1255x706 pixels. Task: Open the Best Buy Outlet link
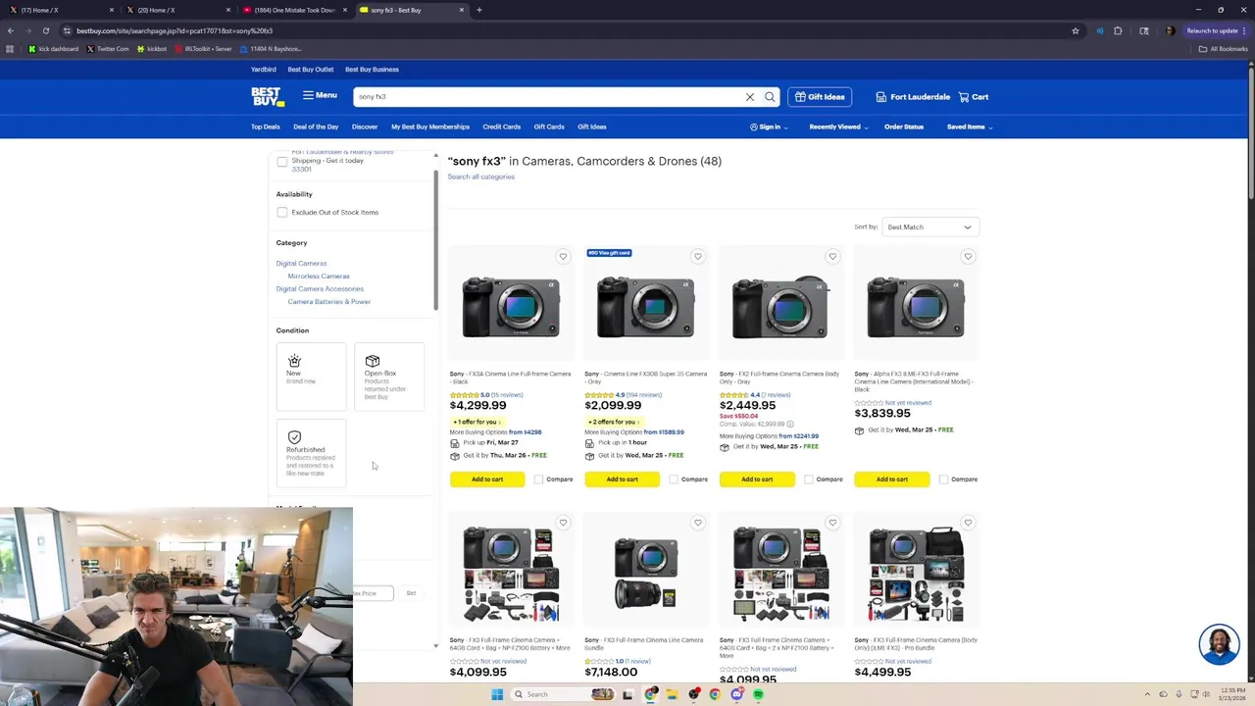310,70
